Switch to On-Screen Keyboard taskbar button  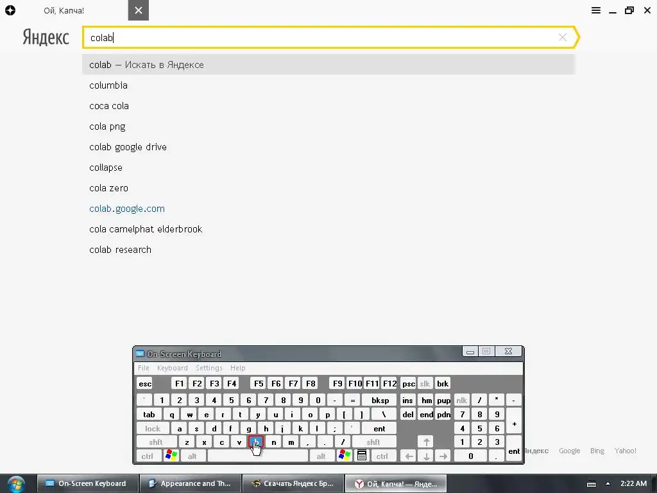pos(87,483)
